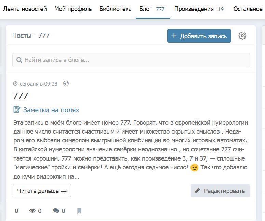The height and width of the screenshot is (221, 265).
Task: Click the comments speech bubble icon
Action: click(56, 211)
